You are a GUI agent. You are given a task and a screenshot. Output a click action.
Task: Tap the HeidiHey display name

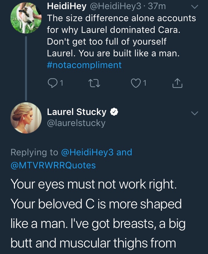point(67,6)
